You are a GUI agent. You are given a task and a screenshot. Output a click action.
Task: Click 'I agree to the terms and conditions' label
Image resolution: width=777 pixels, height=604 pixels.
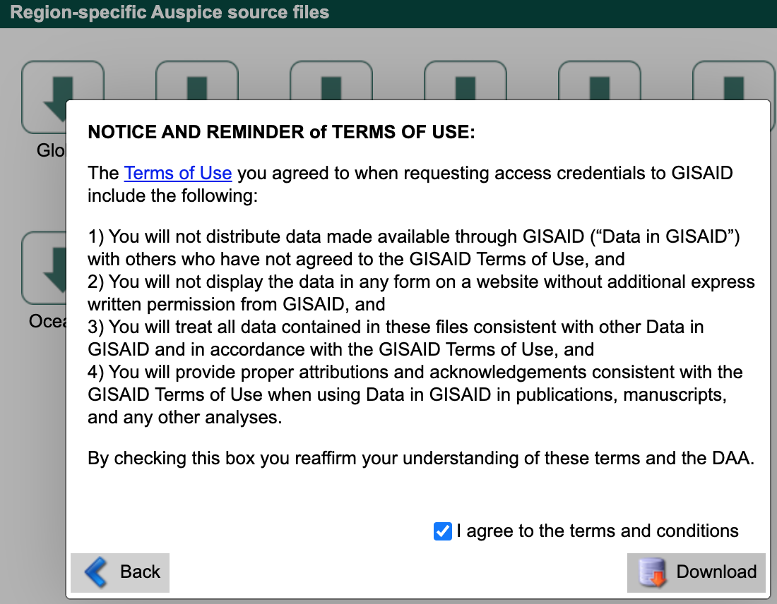tap(598, 531)
